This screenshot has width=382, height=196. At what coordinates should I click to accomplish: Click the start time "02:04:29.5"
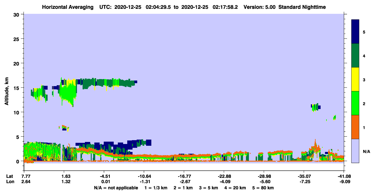(159, 7)
